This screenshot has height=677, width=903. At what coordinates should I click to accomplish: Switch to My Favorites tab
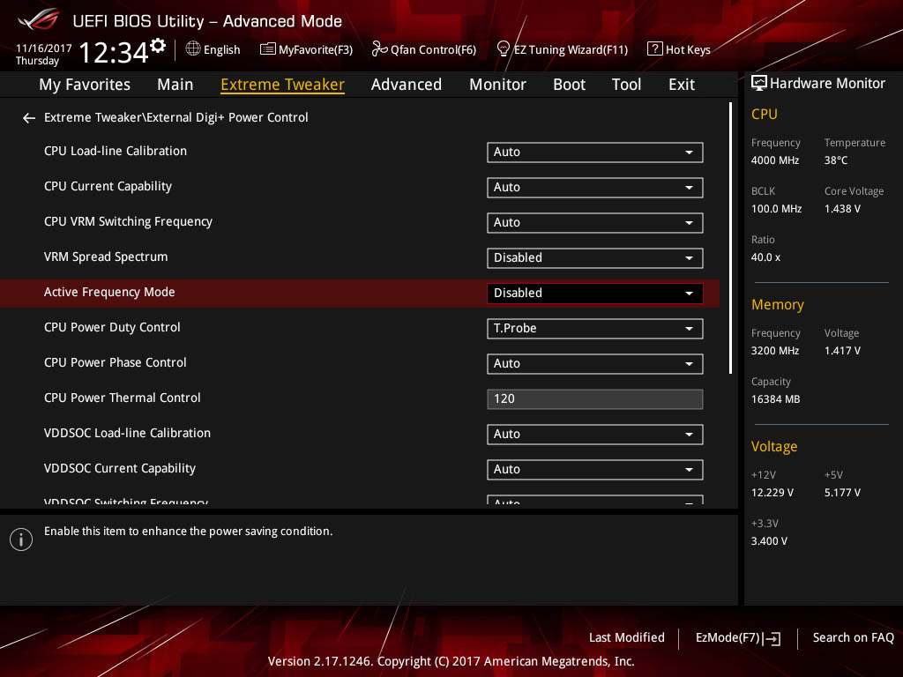85,85
